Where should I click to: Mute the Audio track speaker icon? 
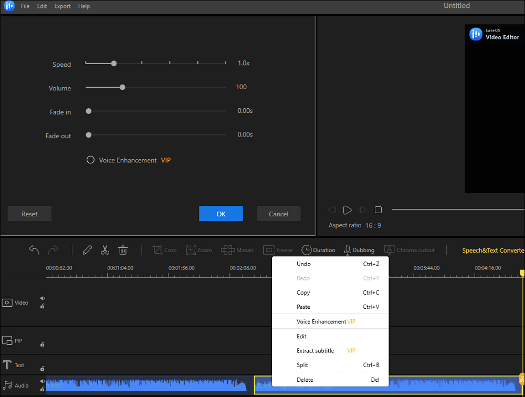pyautogui.click(x=43, y=381)
